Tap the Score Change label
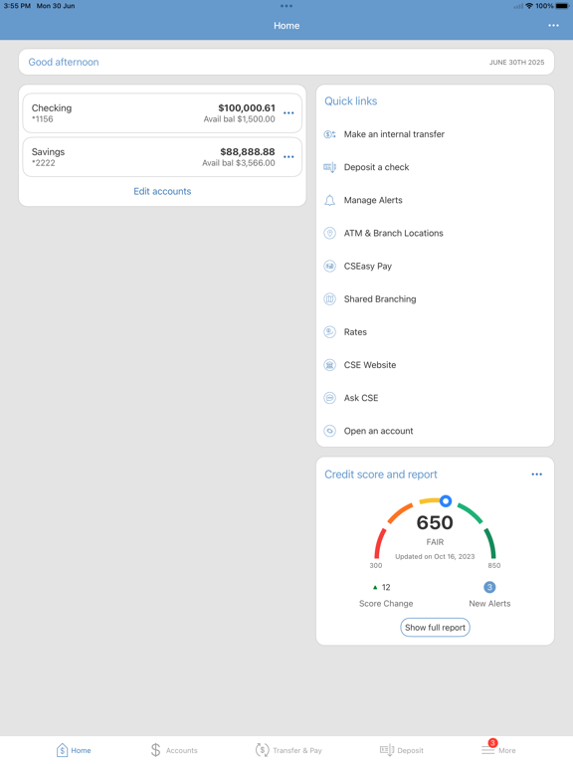The width and height of the screenshot is (573, 764). 386,603
